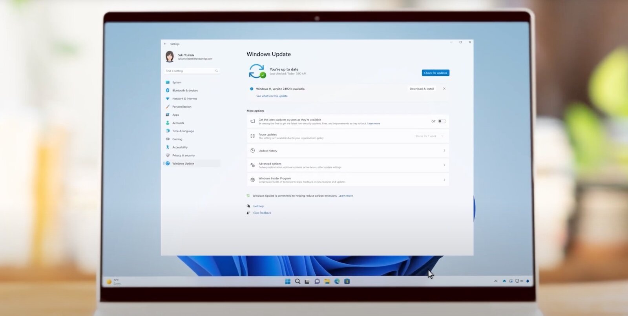Click the green leaf carbon emissions icon
The width and height of the screenshot is (628, 316).
click(248, 195)
